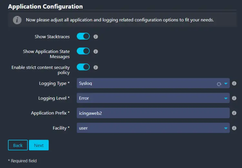Expand the Logging Level dropdown set to Error
Screen dimensions: 242x168
tap(153, 98)
